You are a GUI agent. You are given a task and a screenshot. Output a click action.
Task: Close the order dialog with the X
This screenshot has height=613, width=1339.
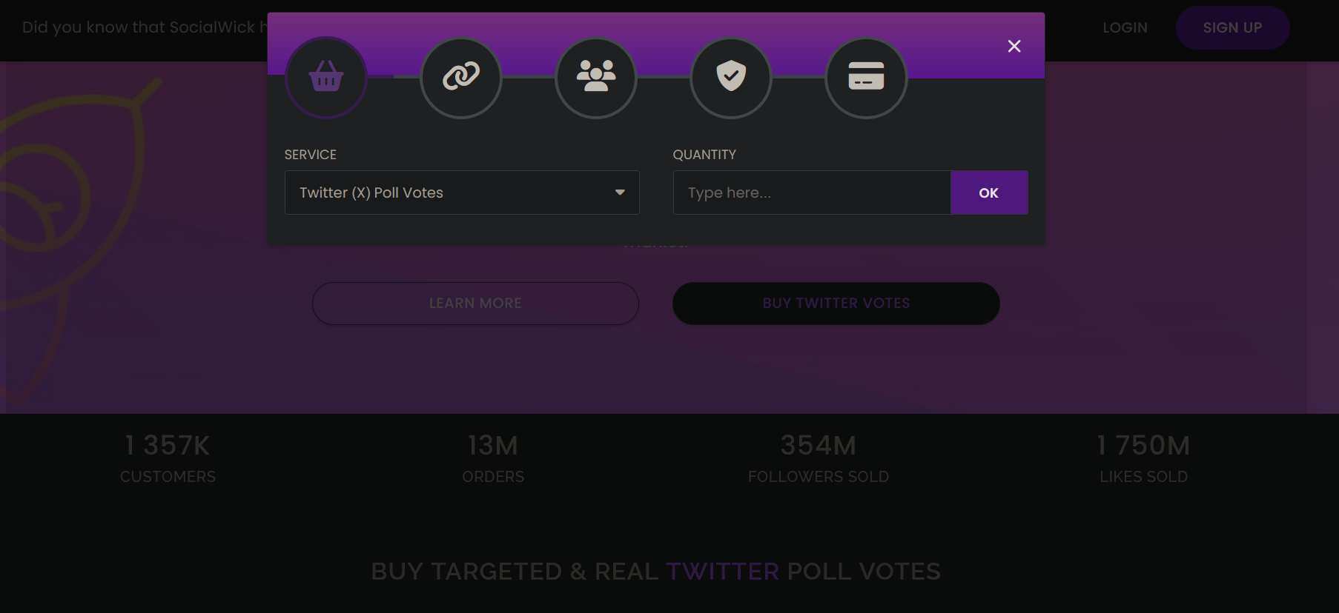click(1014, 46)
